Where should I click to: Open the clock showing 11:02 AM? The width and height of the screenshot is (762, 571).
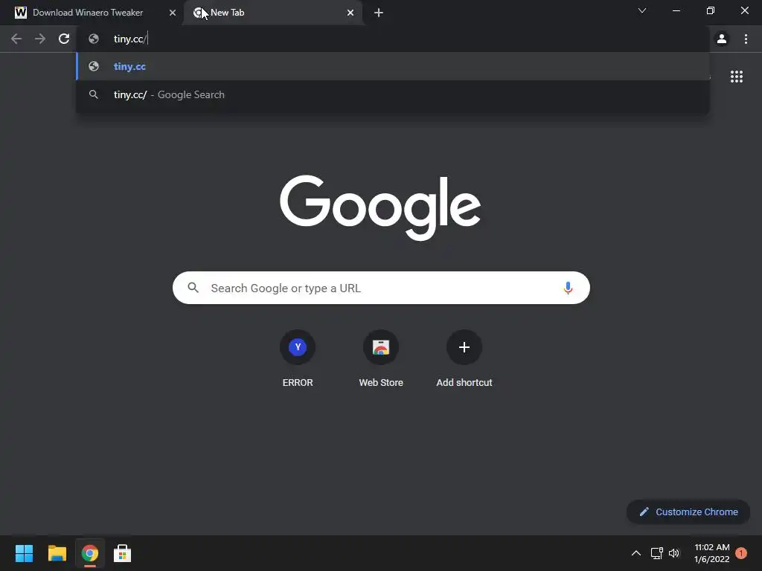pos(712,553)
